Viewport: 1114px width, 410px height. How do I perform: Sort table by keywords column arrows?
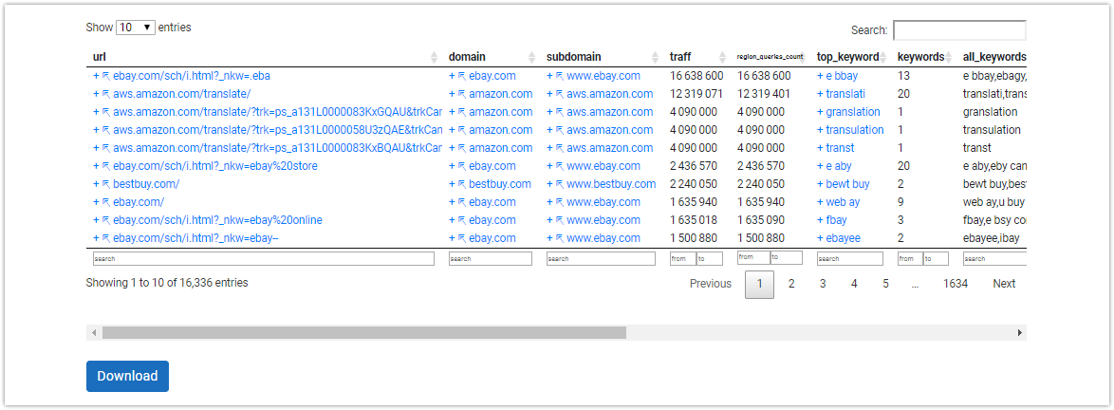pyautogui.click(x=949, y=58)
